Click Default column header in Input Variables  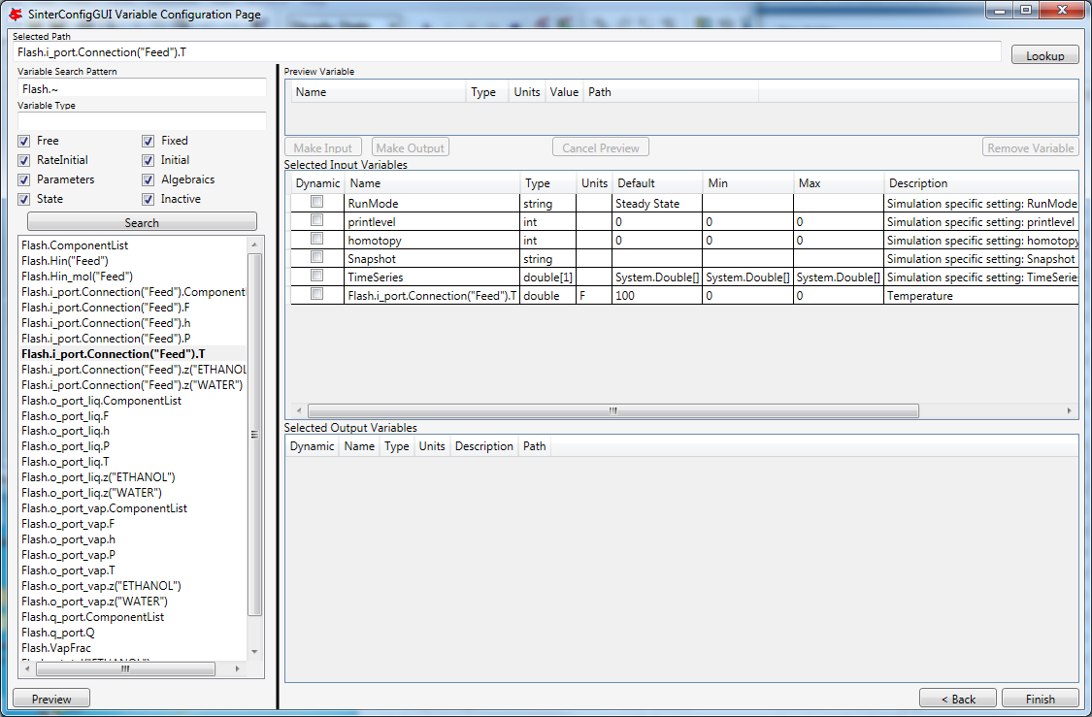pos(657,183)
